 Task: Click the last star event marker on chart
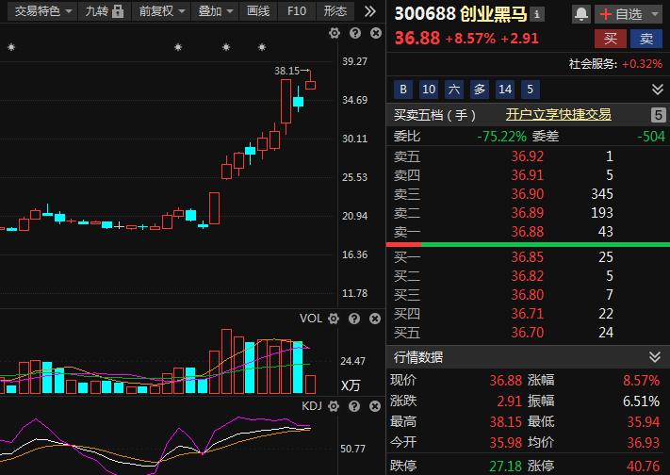click(262, 47)
